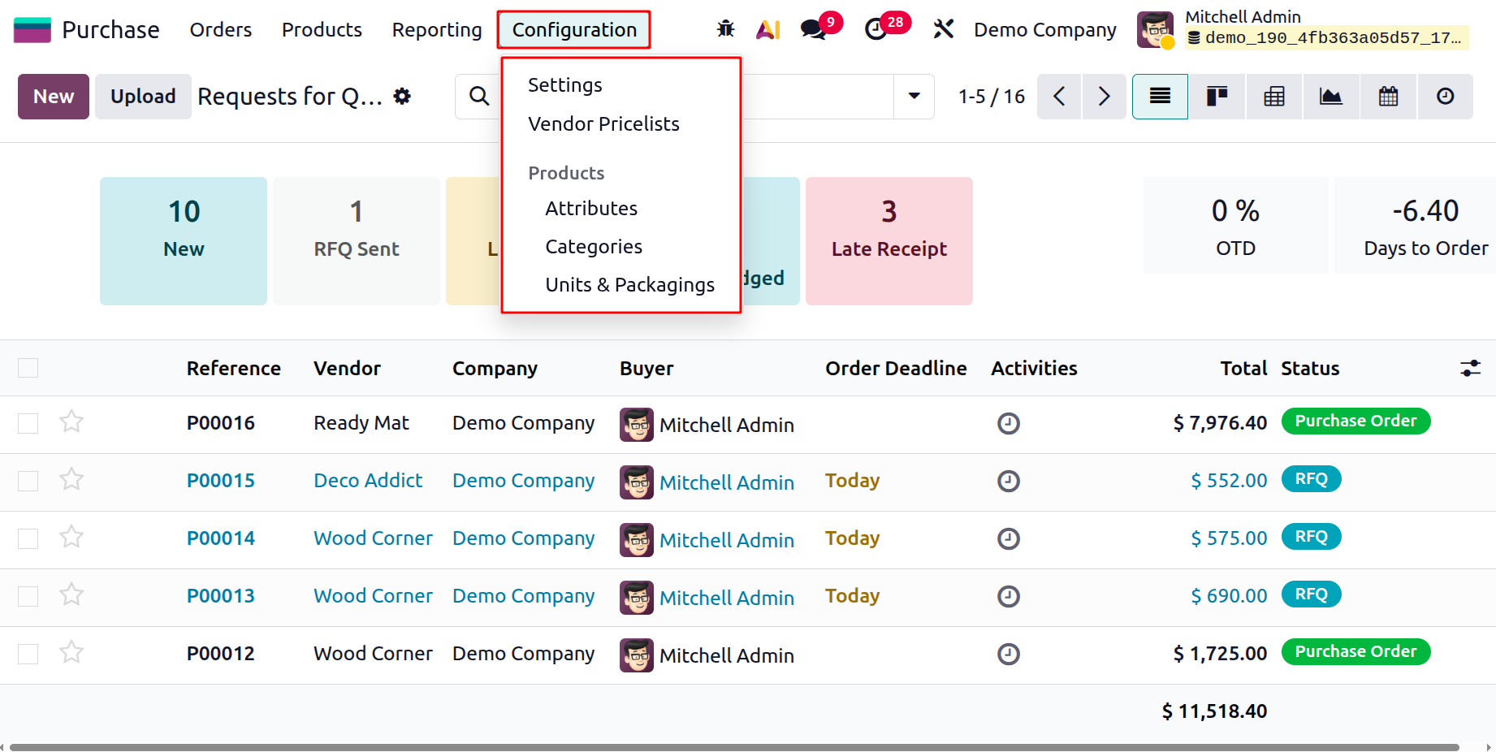This screenshot has width=1496, height=752.
Task: Click the Late Receipt pink card
Action: (889, 241)
